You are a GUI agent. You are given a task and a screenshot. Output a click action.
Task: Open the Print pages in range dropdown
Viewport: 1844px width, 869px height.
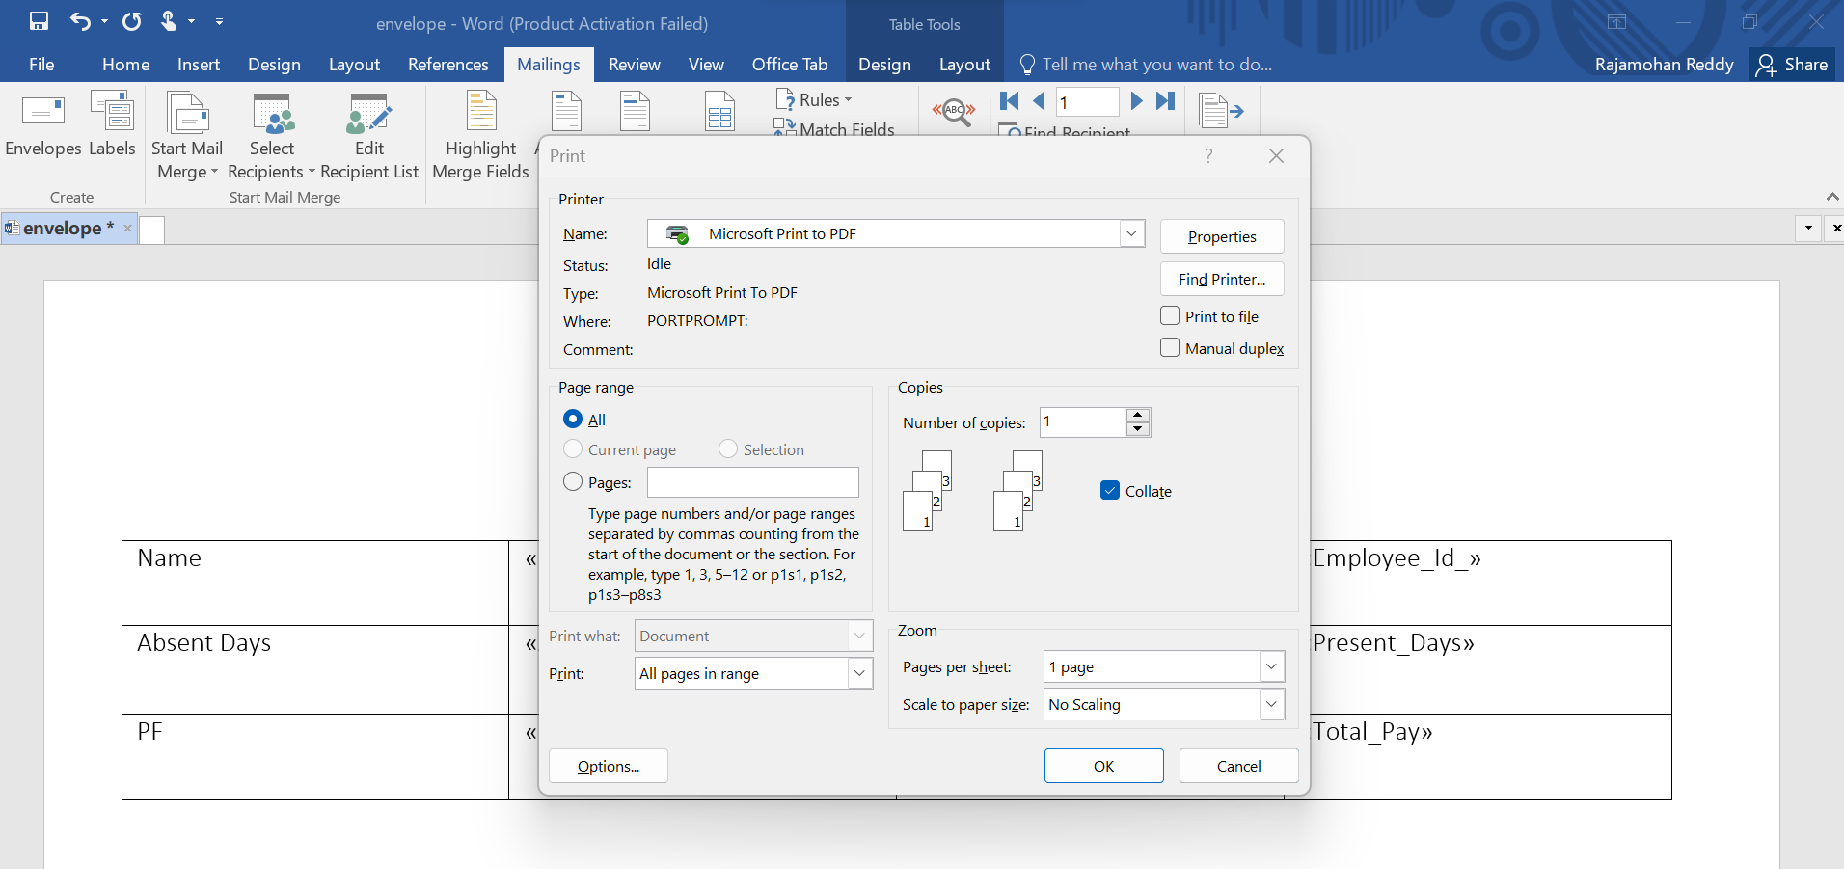click(860, 673)
